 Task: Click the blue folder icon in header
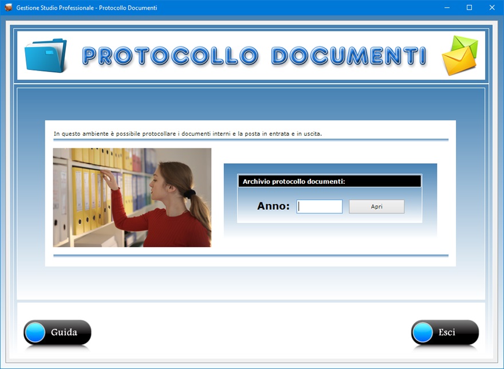pyautogui.click(x=46, y=56)
